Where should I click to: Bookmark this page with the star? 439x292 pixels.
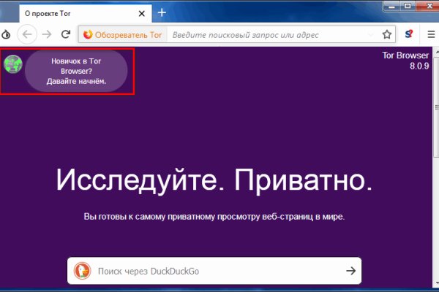(x=387, y=34)
